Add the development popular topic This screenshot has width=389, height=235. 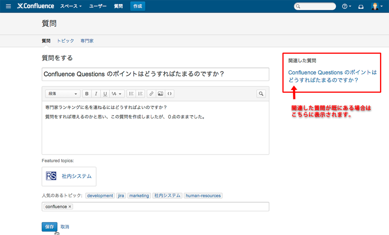click(100, 196)
